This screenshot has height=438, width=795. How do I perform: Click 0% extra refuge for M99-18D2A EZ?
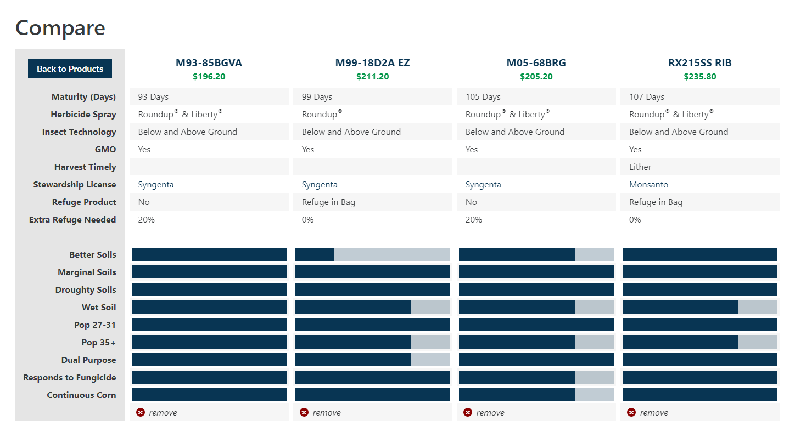coord(308,220)
